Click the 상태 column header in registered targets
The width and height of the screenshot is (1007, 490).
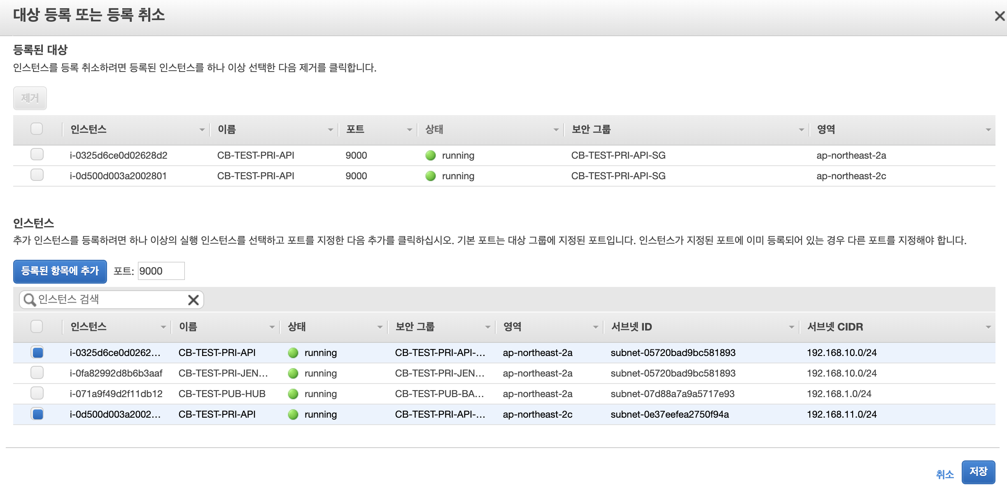(x=434, y=129)
